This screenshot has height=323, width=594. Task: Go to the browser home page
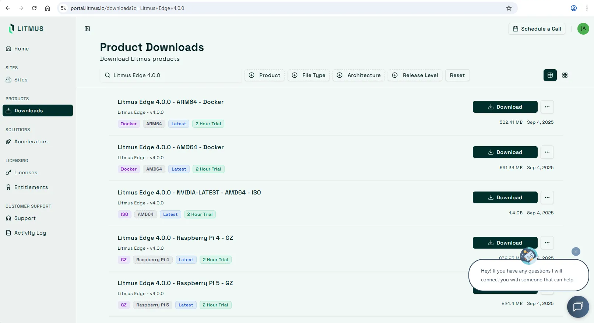click(x=48, y=8)
